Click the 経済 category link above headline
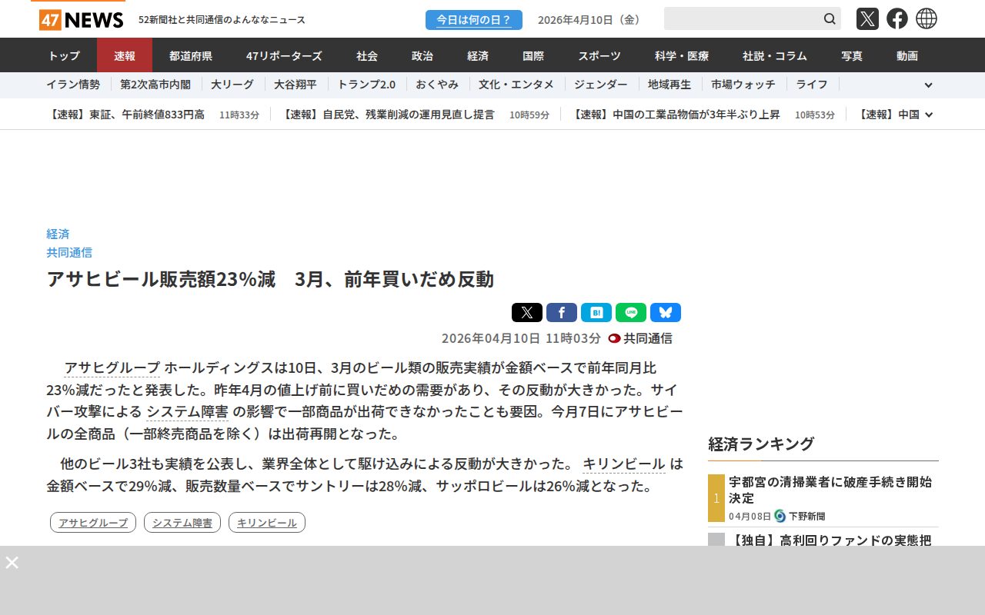985x615 pixels. click(x=58, y=234)
